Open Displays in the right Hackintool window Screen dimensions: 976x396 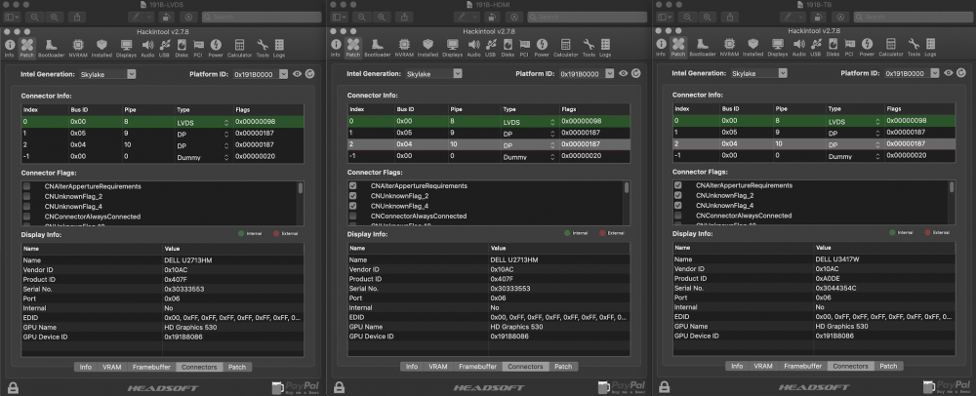(x=778, y=48)
